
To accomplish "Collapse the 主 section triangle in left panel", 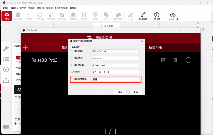I will click(16, 97).
